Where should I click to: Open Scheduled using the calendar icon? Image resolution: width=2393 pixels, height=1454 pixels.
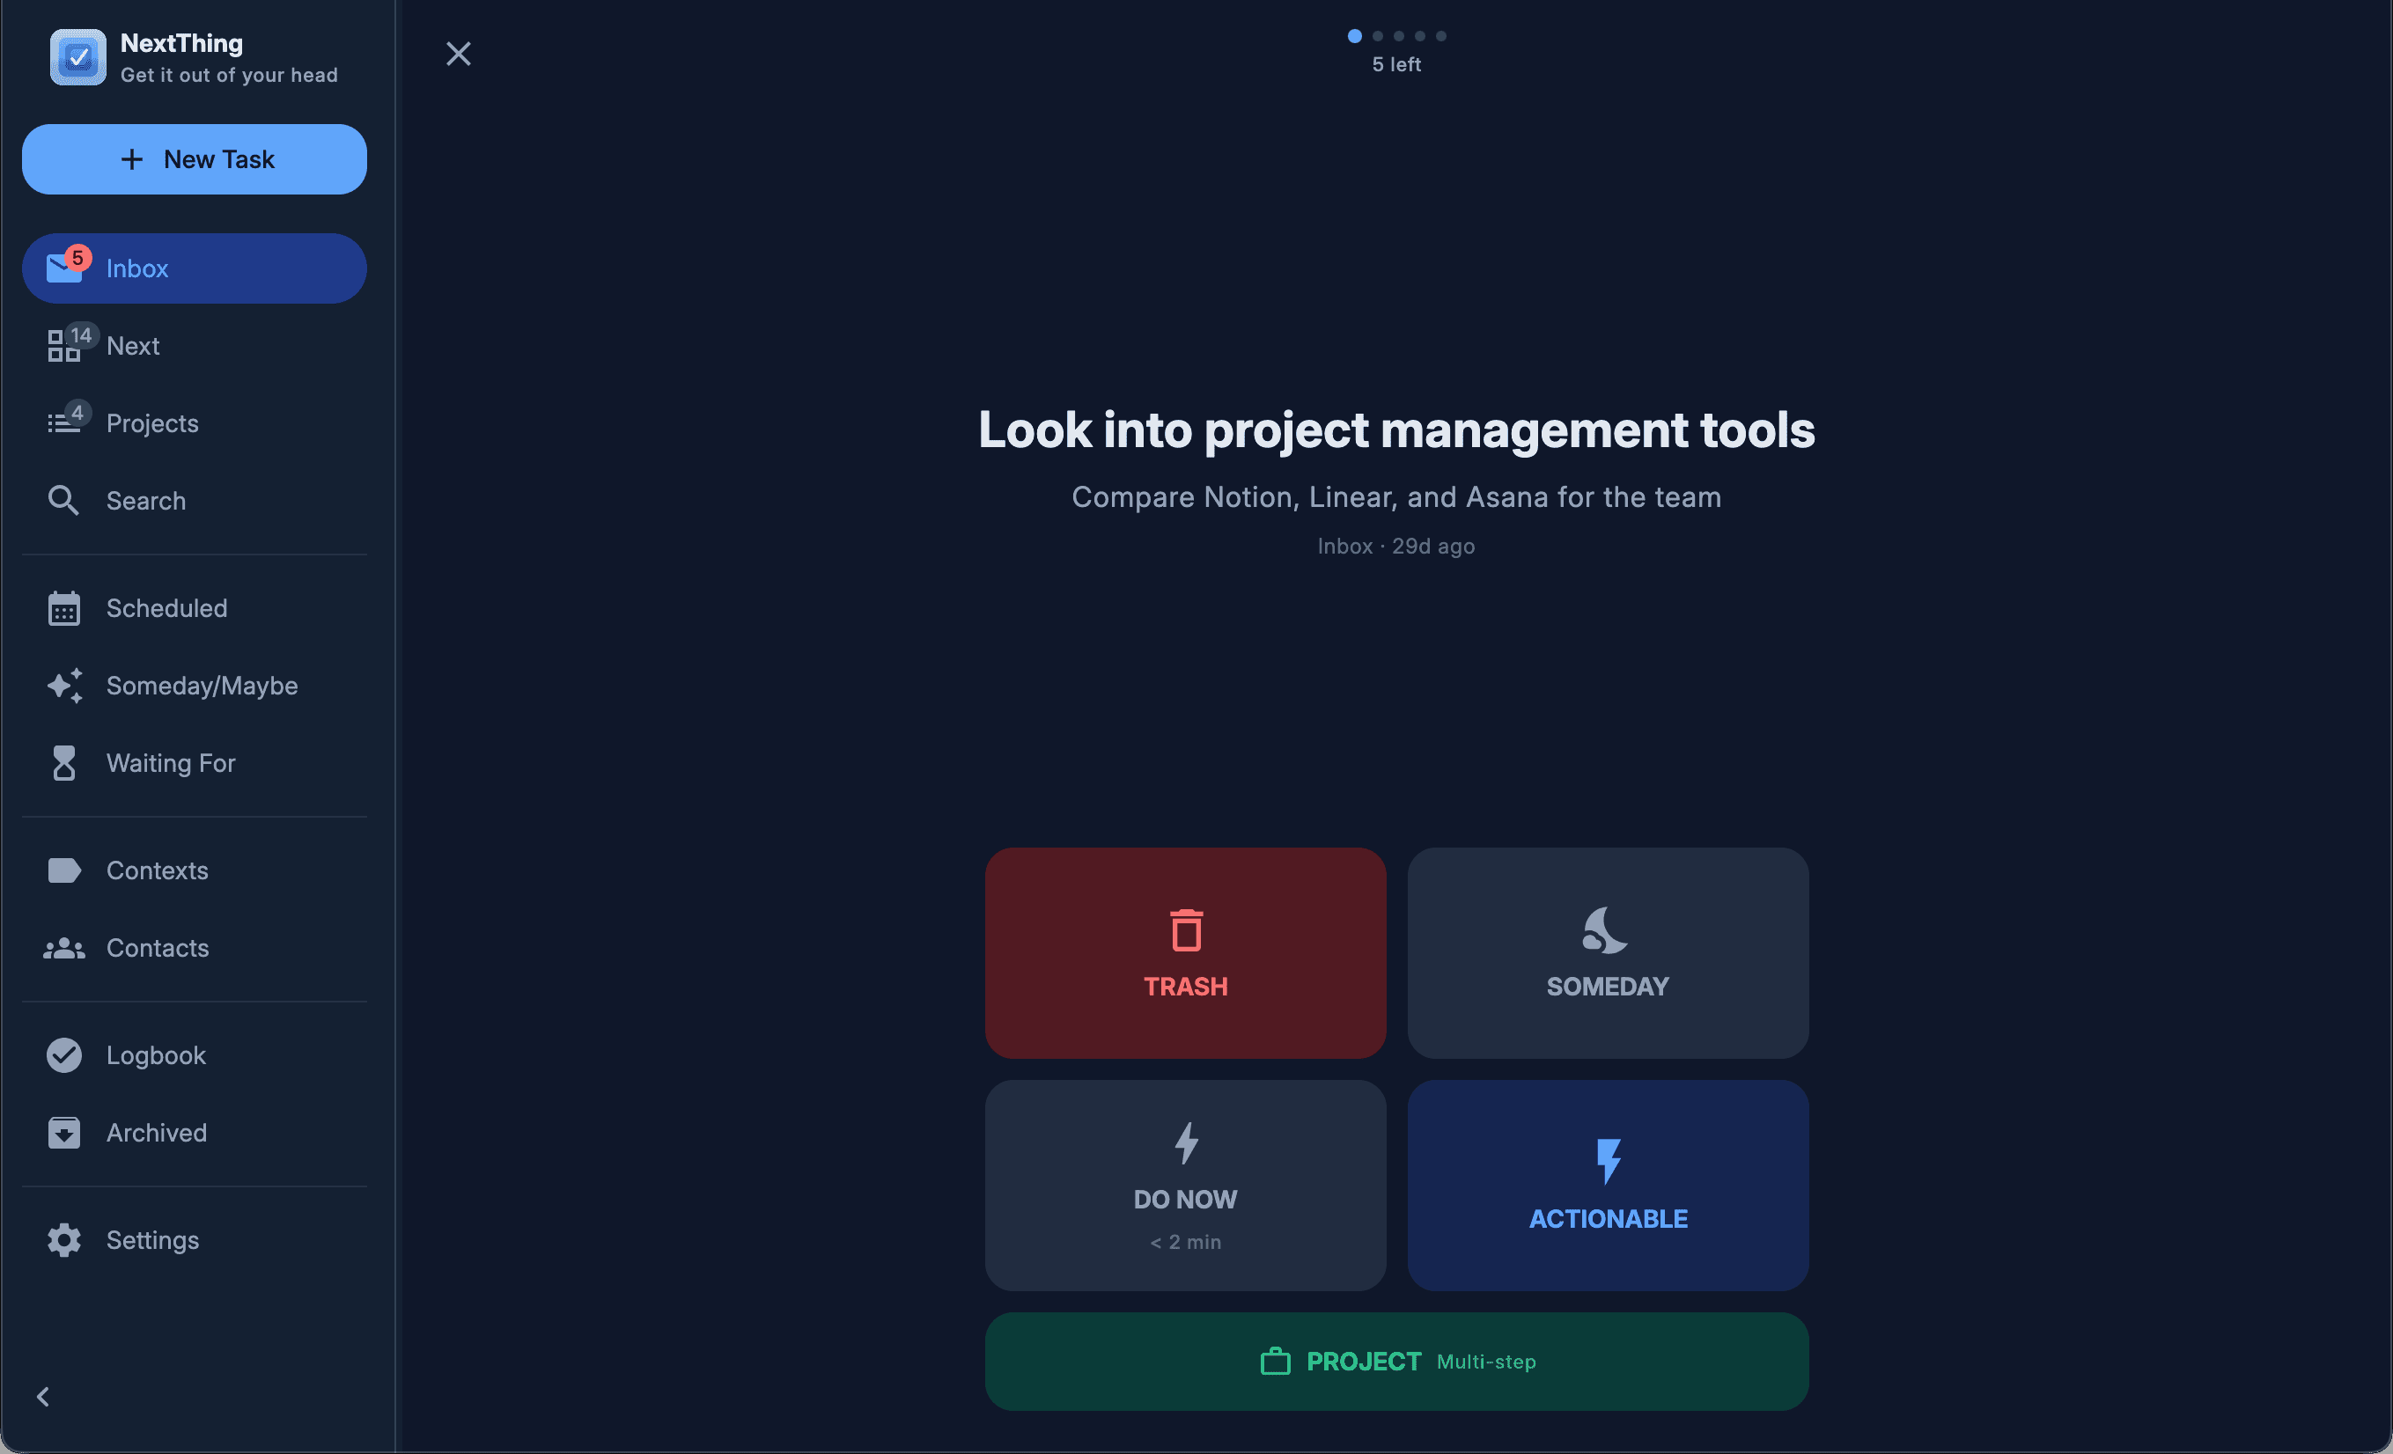64,608
